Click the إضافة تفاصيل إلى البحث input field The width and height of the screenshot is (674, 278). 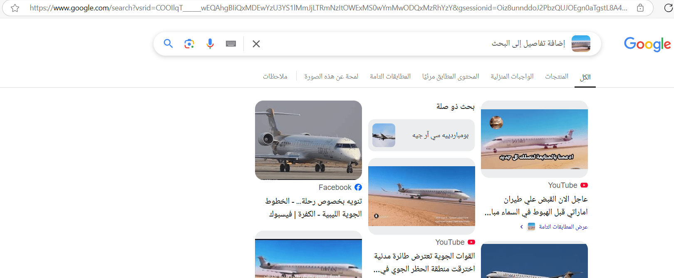pos(416,44)
